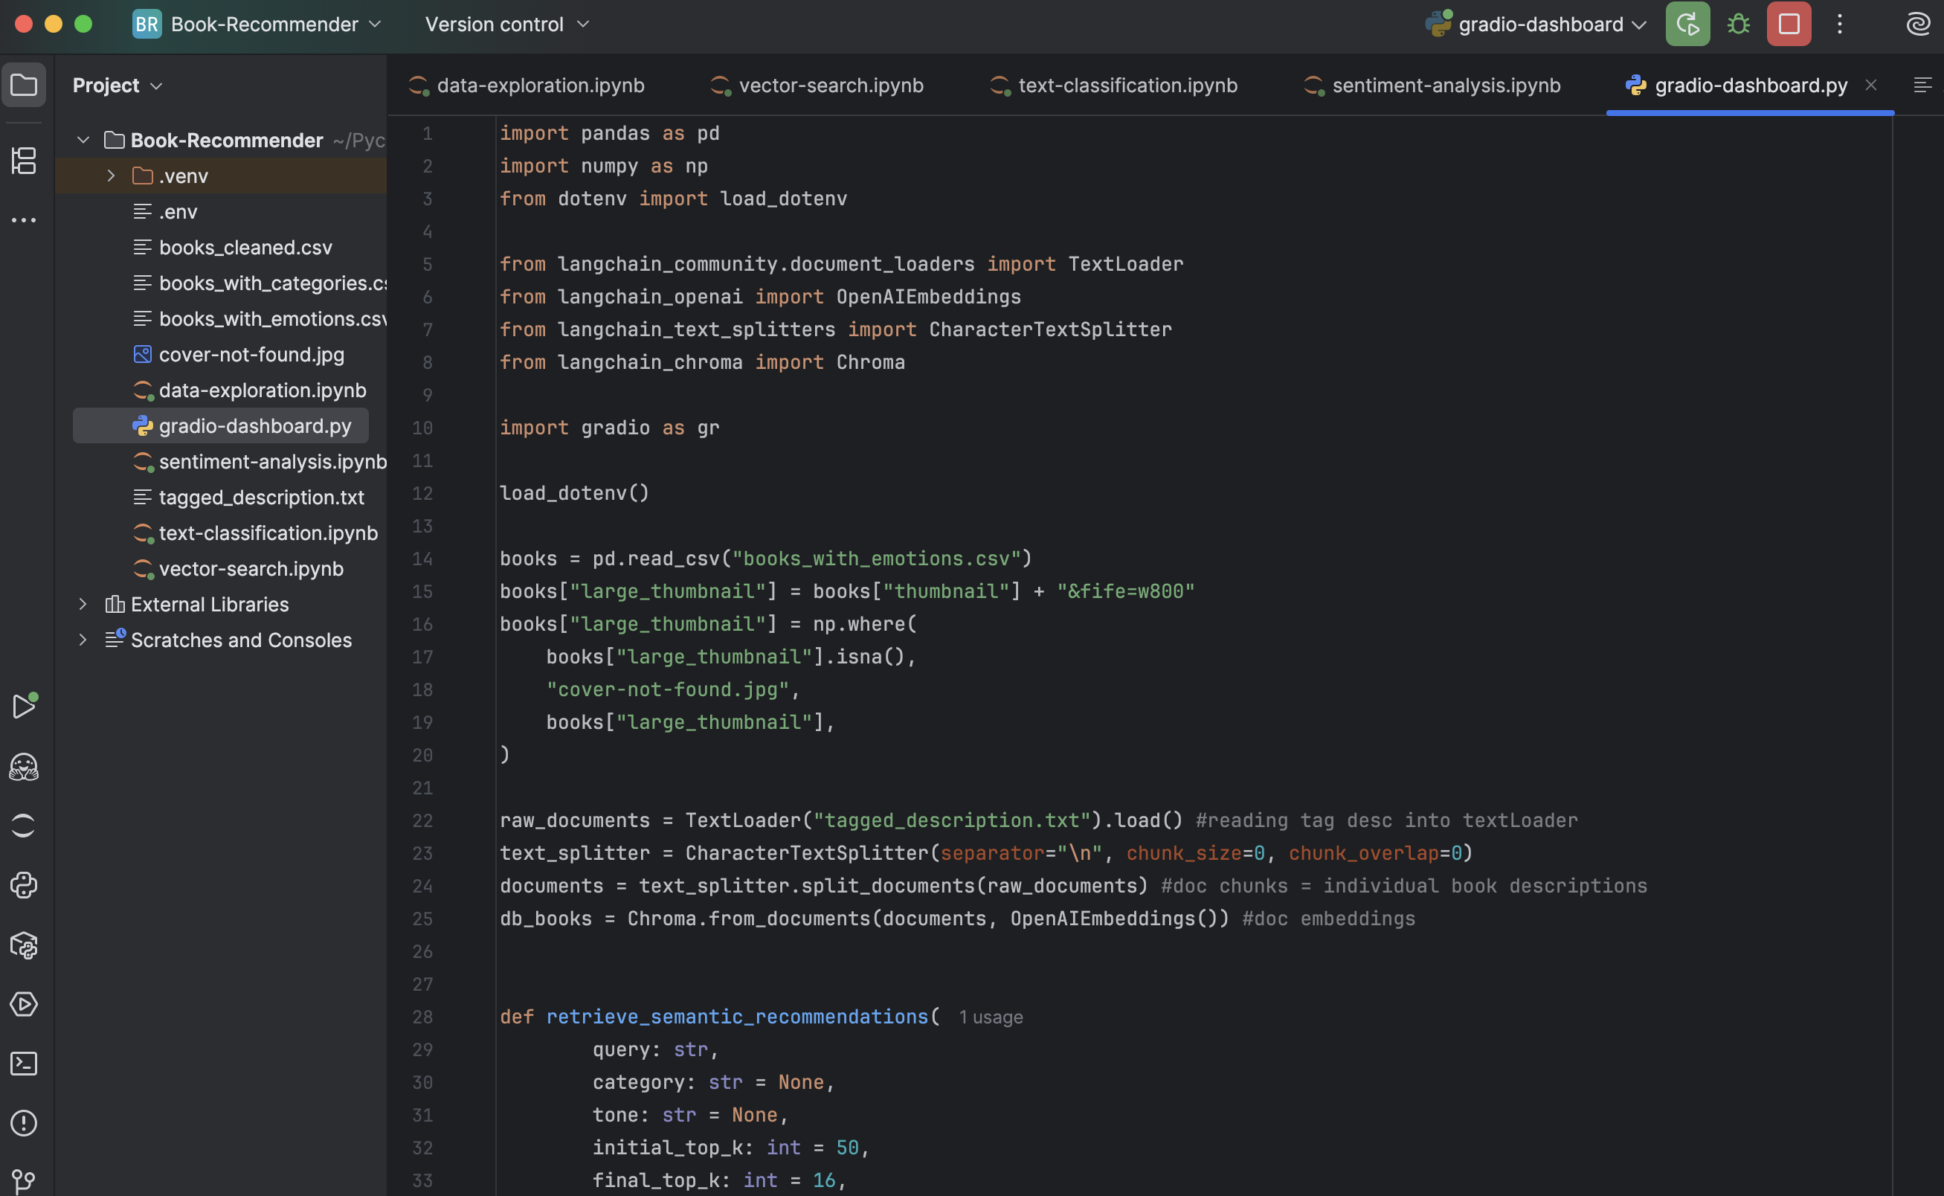Switch to the sentiment-analysis.ipynb tab
The image size is (1944, 1196).
(1445, 86)
